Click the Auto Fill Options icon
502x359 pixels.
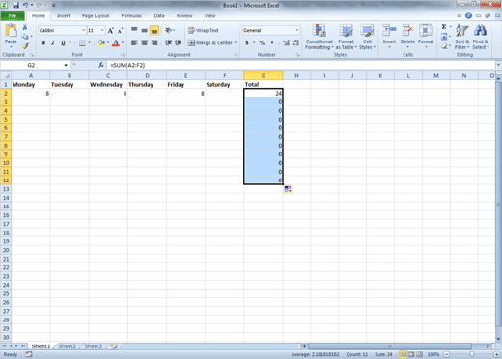pyautogui.click(x=288, y=189)
